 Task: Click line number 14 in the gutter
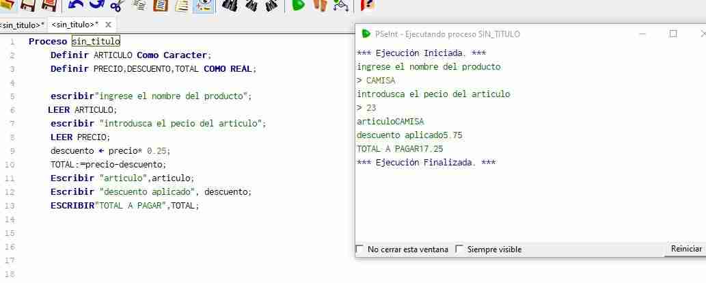pos(10,219)
